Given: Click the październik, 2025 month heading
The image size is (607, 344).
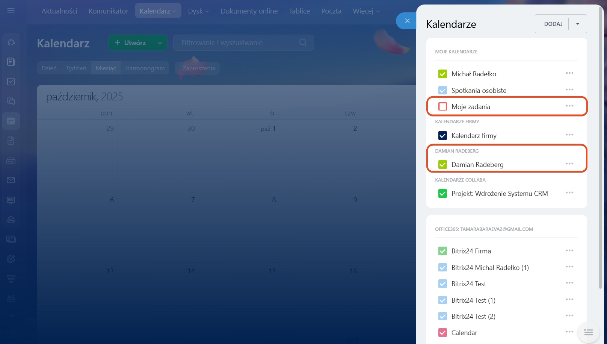Looking at the screenshot, I should [x=85, y=97].
